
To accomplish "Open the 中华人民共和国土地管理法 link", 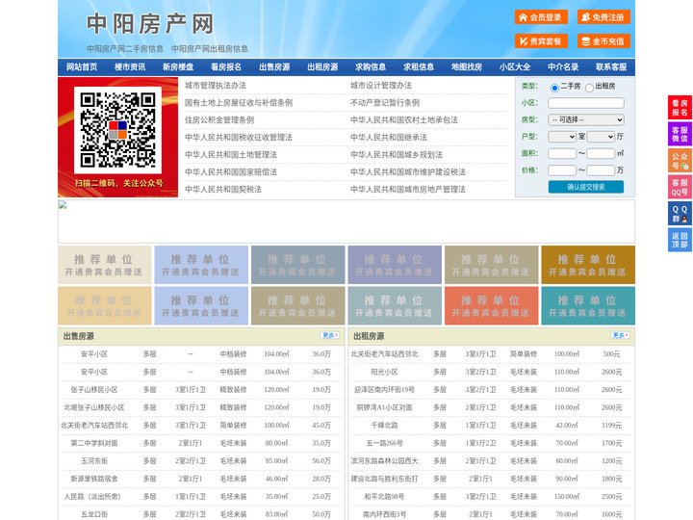I will [231, 155].
